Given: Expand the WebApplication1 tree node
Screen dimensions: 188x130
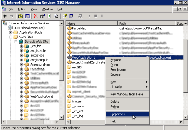Looking at the screenshot, I should click(x=21, y=97).
